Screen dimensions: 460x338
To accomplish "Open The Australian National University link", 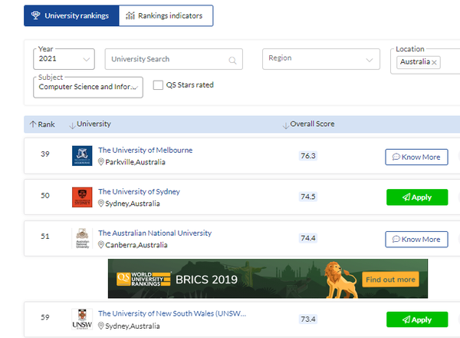I will [x=155, y=233].
